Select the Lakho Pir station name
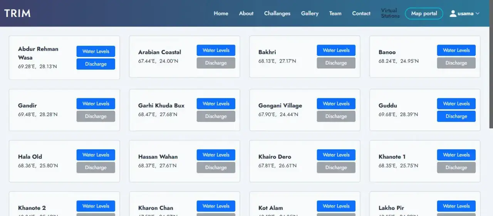This screenshot has height=216, width=493. point(391,208)
